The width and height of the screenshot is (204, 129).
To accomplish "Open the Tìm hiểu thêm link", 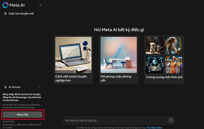I will [154, 127].
